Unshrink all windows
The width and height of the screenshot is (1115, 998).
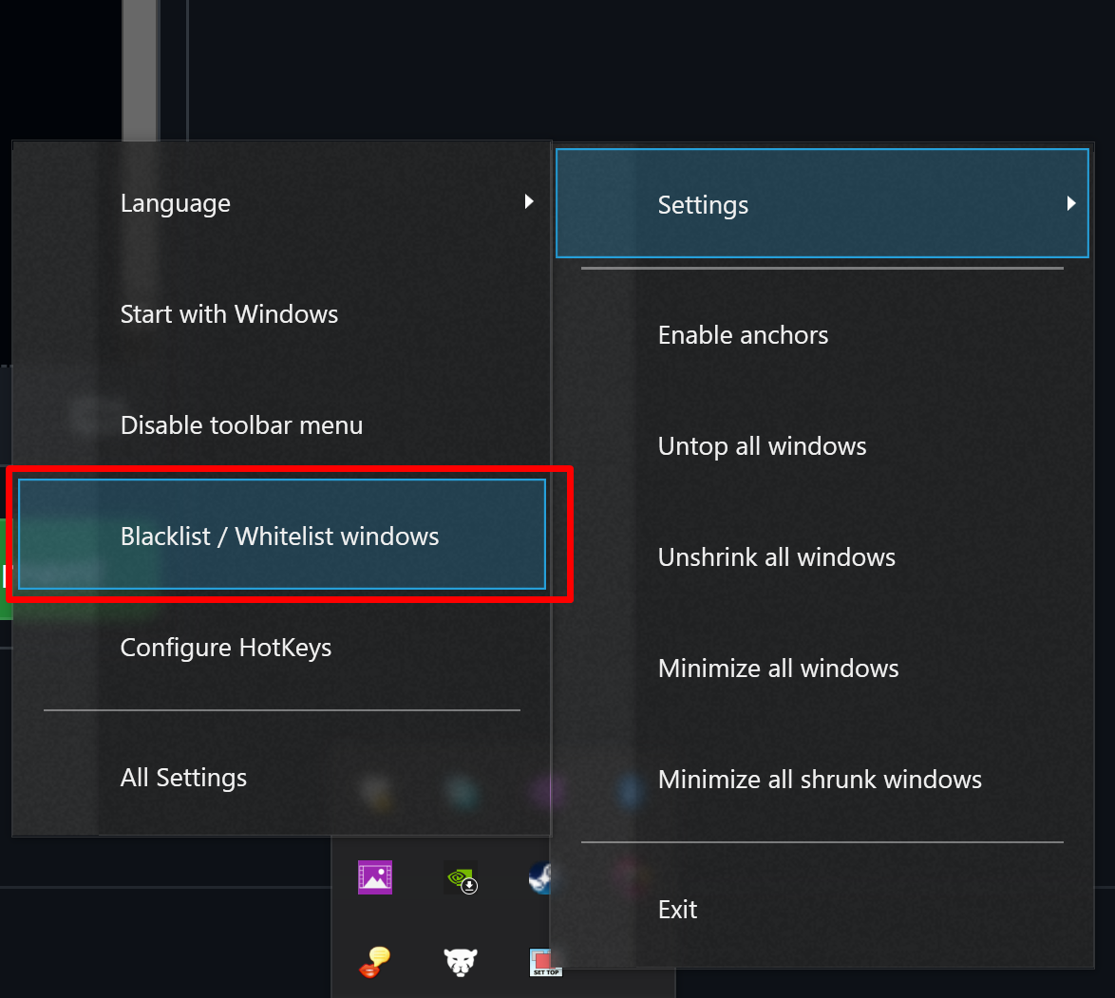click(776, 556)
